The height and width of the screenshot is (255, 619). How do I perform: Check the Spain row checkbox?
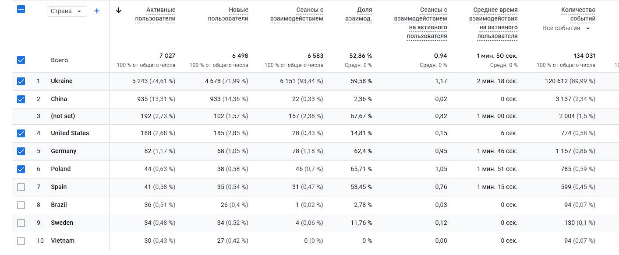pos(21,187)
